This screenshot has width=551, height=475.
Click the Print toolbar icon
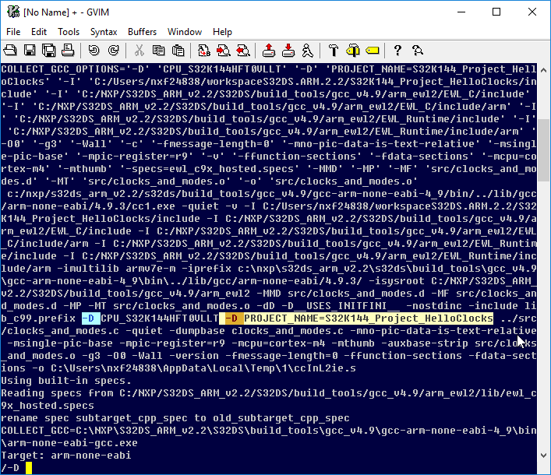pyautogui.click(x=68, y=51)
